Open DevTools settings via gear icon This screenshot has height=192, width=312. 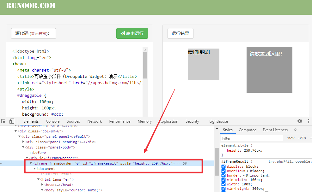[299, 121]
